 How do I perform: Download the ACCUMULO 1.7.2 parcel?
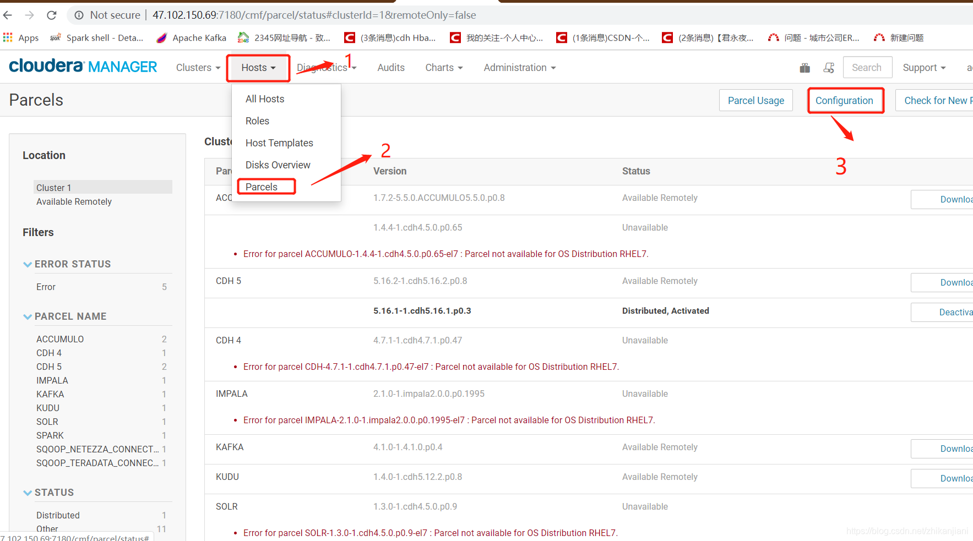pyautogui.click(x=942, y=199)
